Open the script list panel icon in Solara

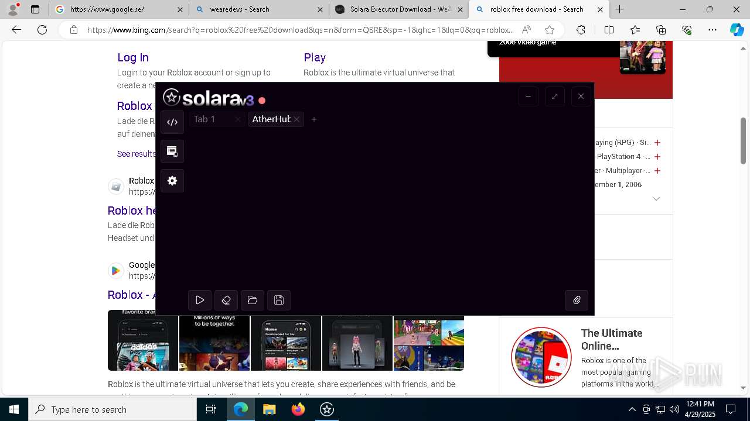172,151
